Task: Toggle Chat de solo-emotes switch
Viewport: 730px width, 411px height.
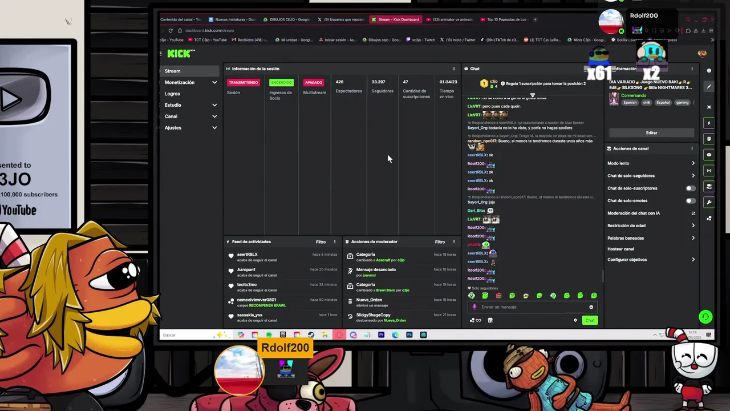Action: (690, 201)
